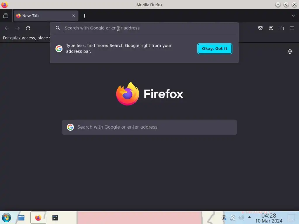Open Firefox View recent browsing icon
This screenshot has height=224, width=299.
(x=6, y=16)
